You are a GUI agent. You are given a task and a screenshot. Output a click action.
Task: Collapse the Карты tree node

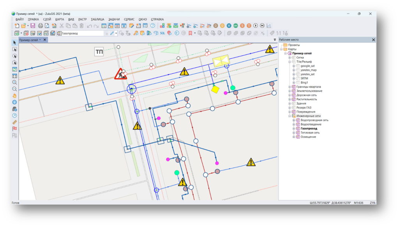pos(281,49)
